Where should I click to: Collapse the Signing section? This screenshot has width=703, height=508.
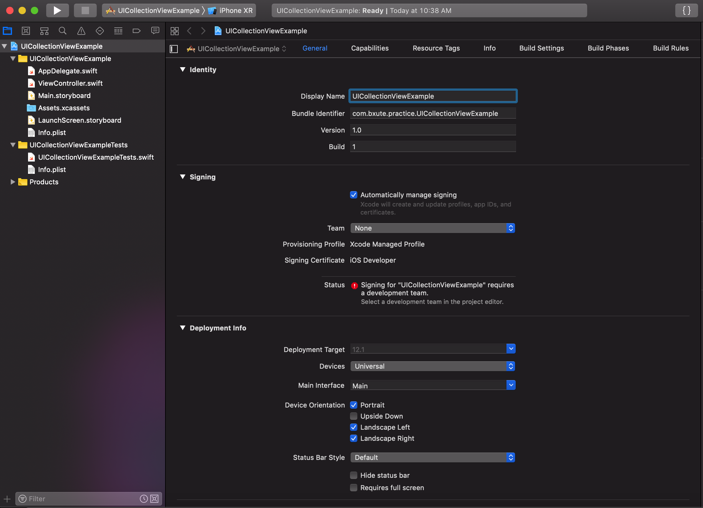point(183,177)
